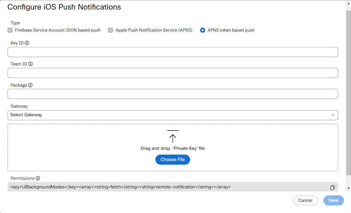Focus the Team ID input field
The height and width of the screenshot is (213, 351).
(173, 73)
